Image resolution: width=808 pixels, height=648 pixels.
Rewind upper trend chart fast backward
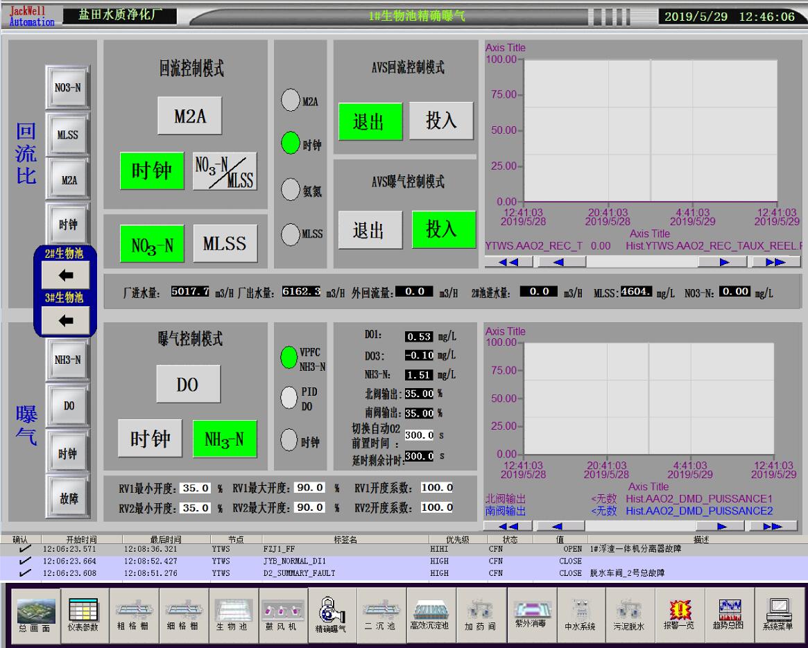point(508,262)
